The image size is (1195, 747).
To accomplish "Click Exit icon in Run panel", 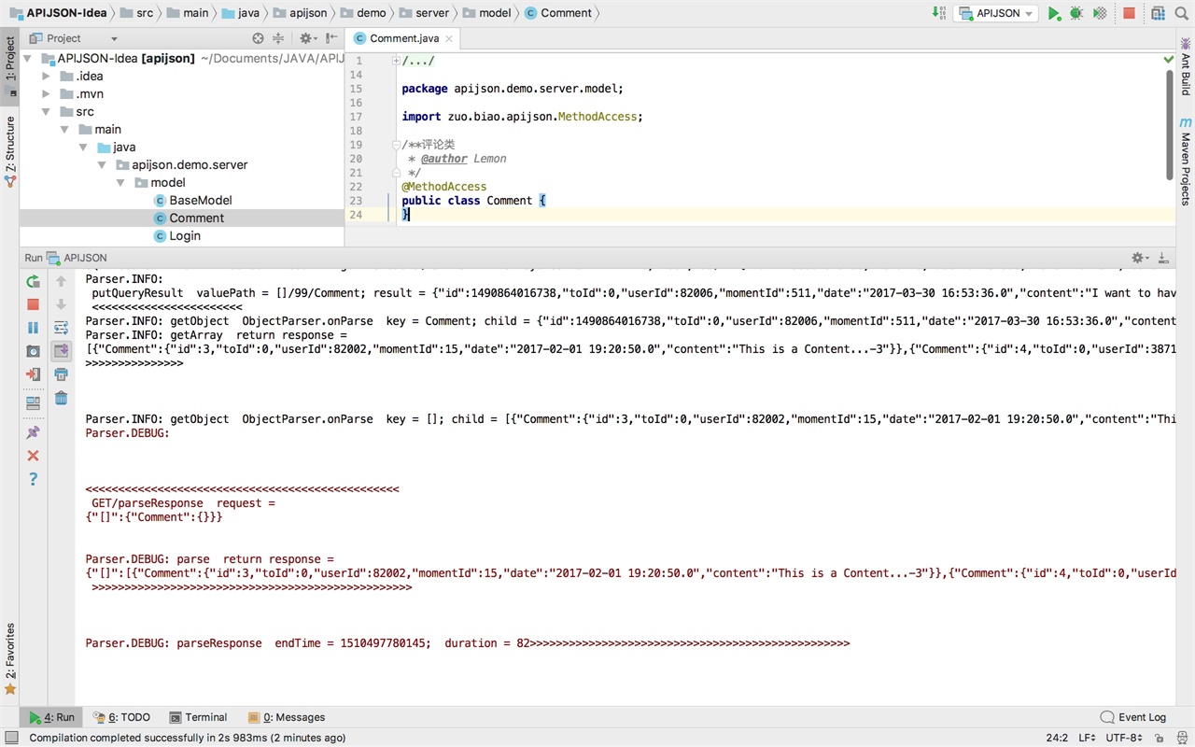I will coord(33,374).
